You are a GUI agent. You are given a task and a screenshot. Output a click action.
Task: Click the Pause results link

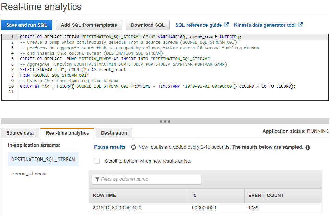pyautogui.click(x=110, y=147)
